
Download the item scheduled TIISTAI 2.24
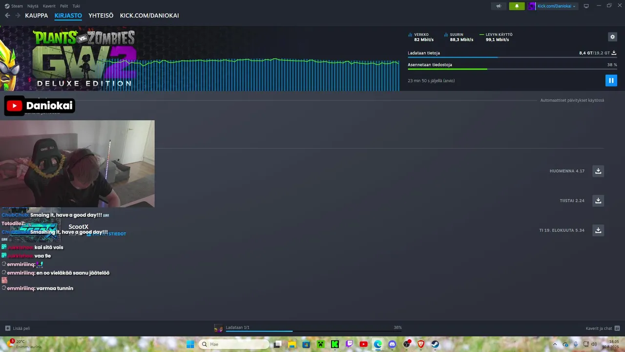598,200
